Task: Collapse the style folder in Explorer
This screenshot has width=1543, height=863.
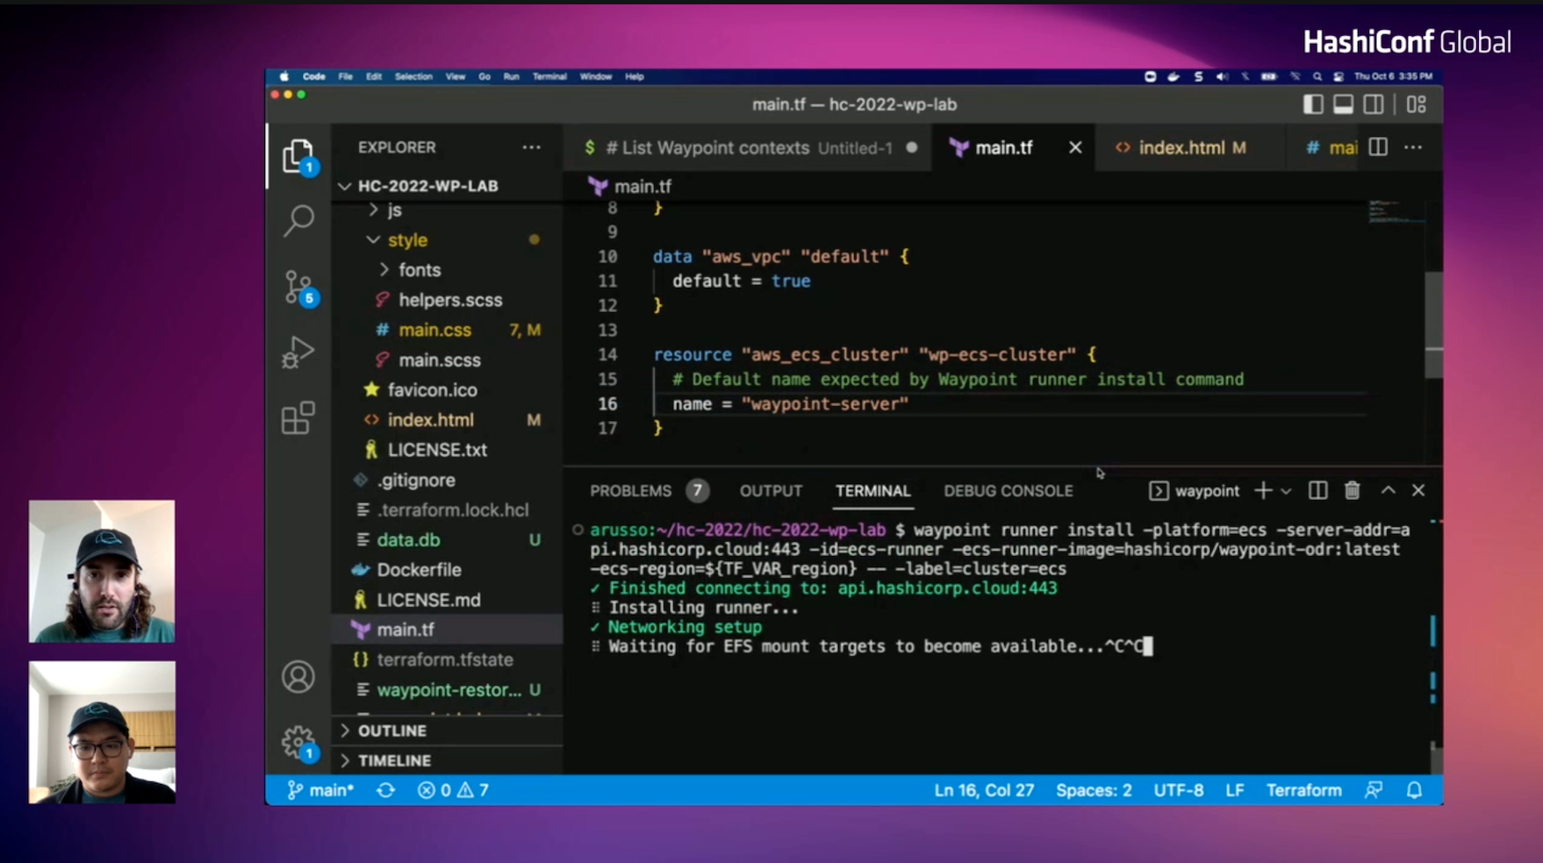Action: click(372, 239)
